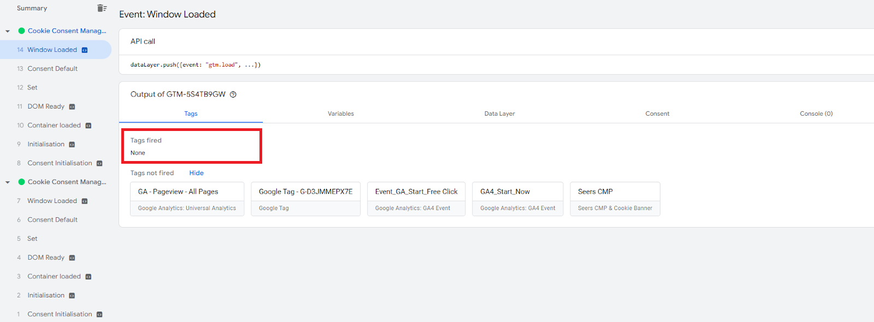Screen dimensions: 874x322
Task: Click the code icon beside event 9 Initialisation
Action: point(72,145)
